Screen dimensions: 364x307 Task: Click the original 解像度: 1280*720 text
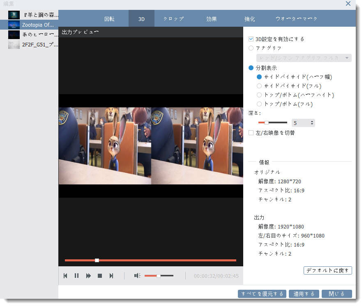tap(279, 181)
